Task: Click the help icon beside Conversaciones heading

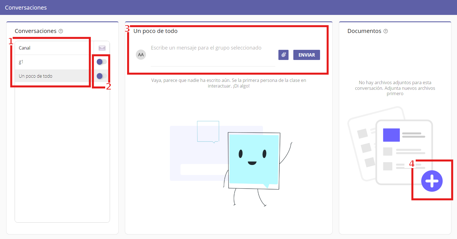Action: (x=61, y=31)
